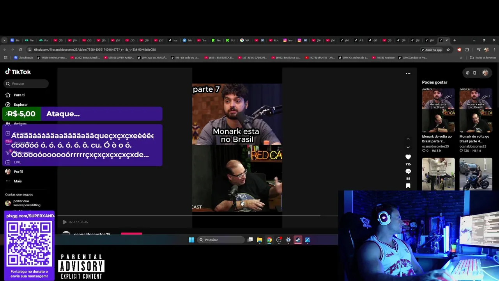Click the Chrome back arrow

pyautogui.click(x=5, y=50)
